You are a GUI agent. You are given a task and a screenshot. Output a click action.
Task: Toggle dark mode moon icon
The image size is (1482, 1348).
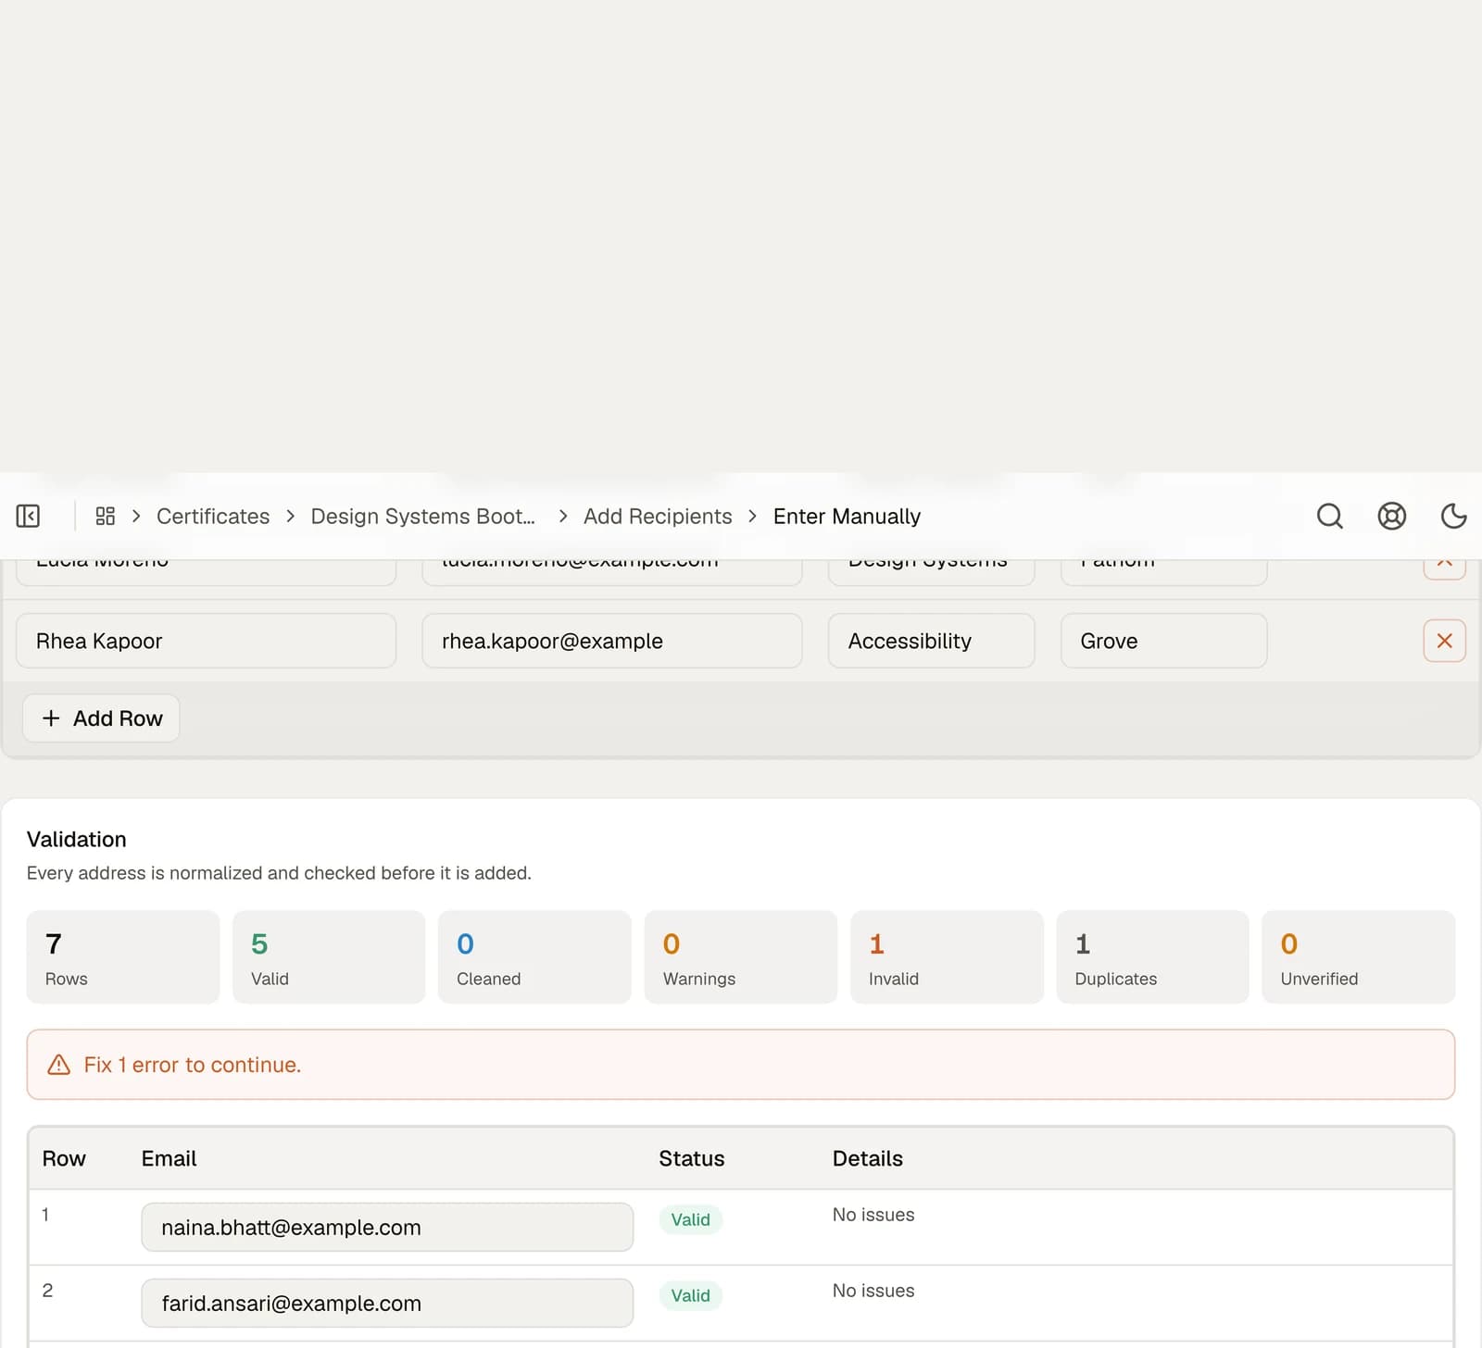[x=1454, y=516]
